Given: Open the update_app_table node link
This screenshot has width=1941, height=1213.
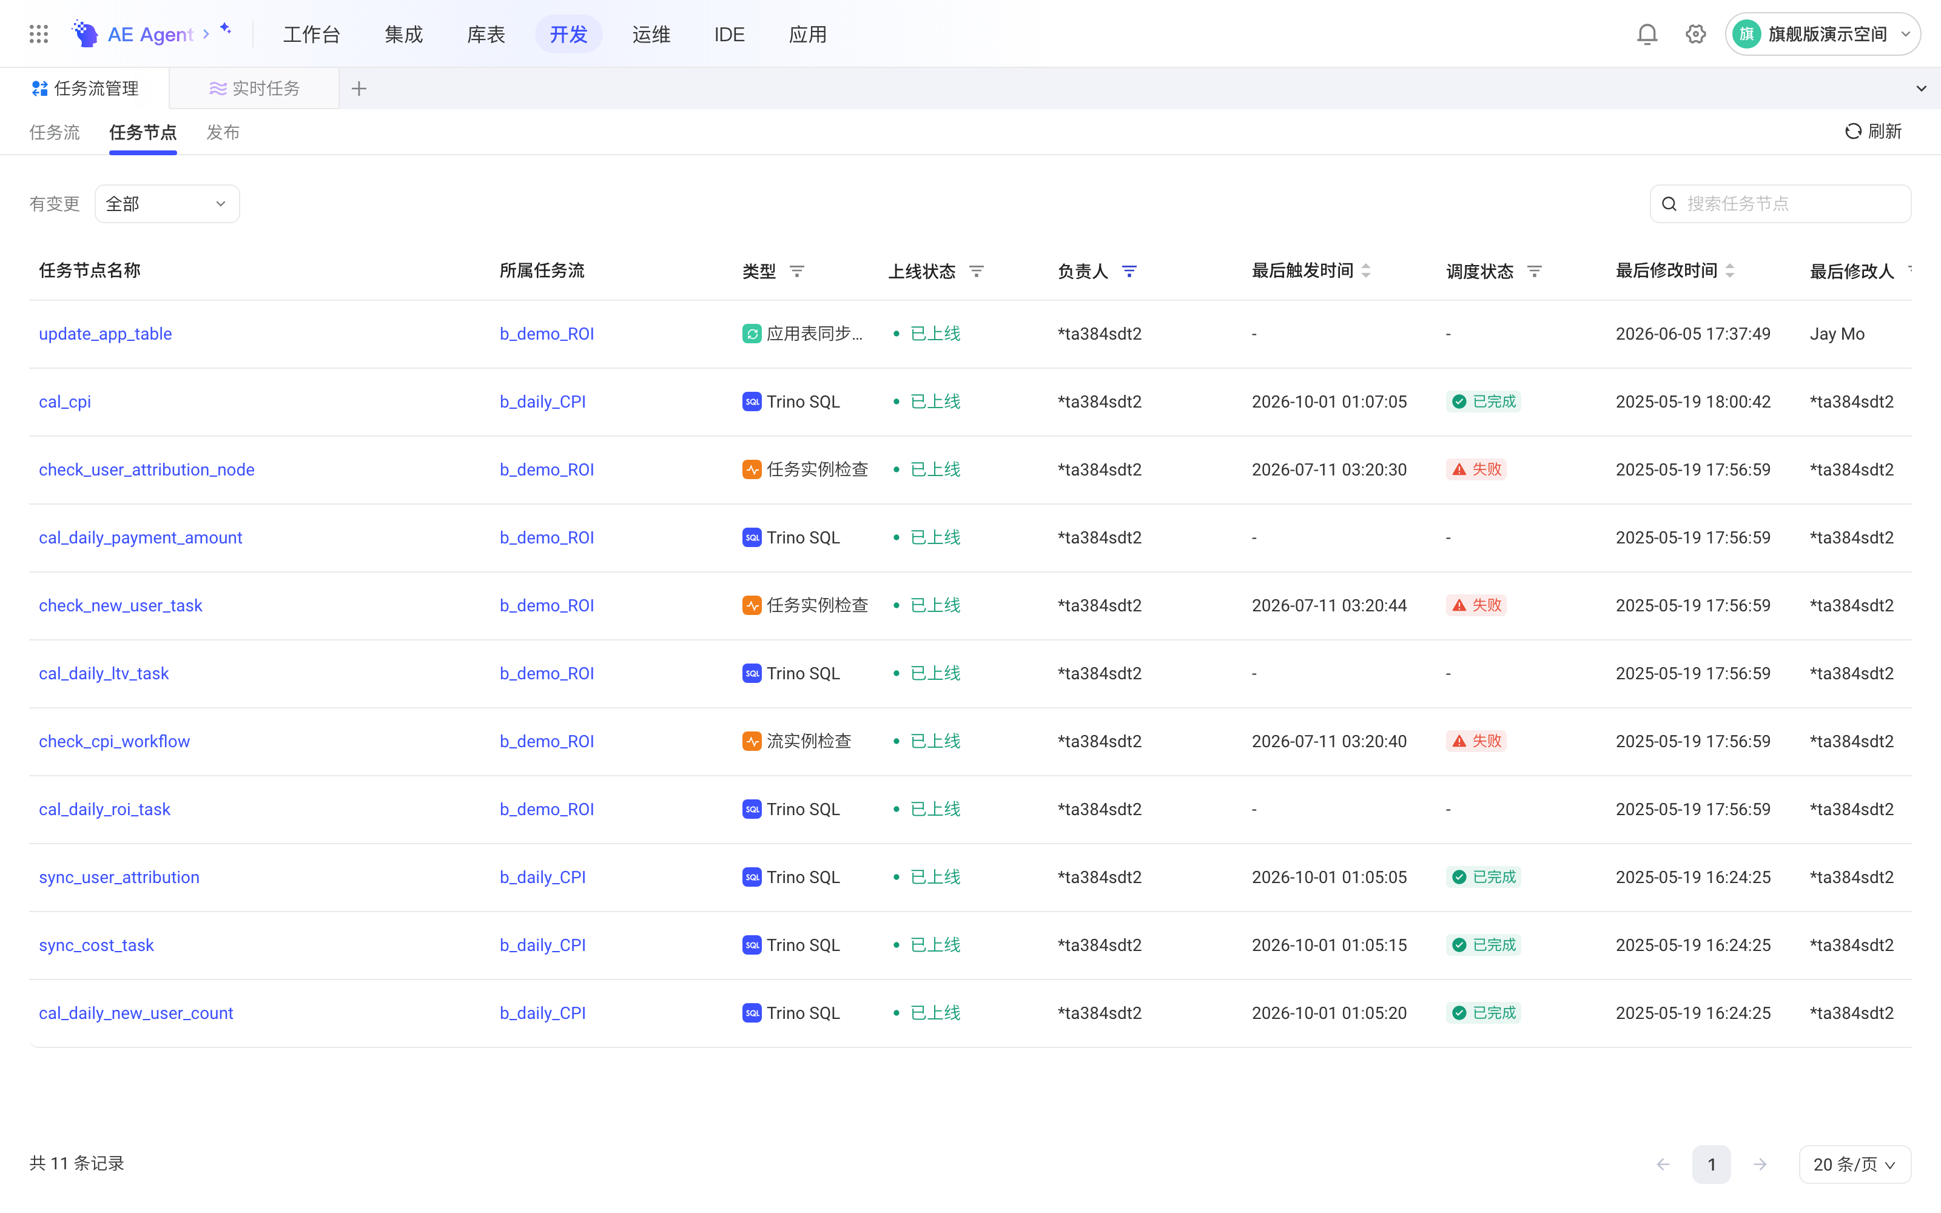Looking at the screenshot, I should 105,334.
